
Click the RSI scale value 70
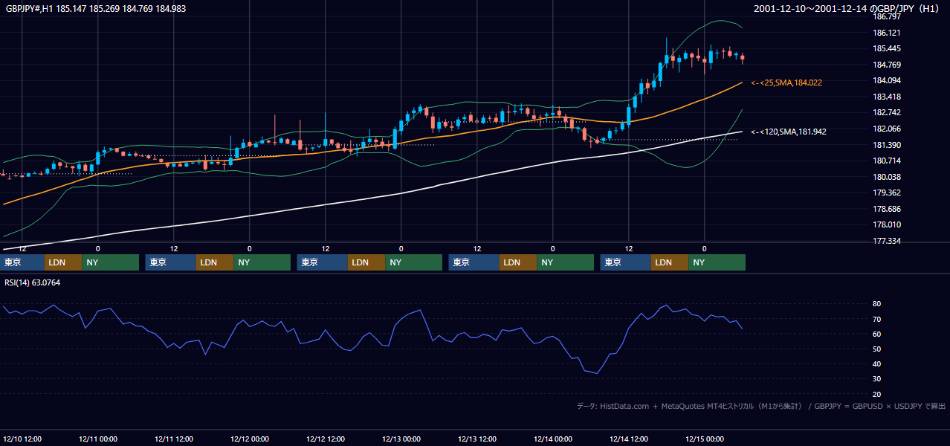[876, 319]
